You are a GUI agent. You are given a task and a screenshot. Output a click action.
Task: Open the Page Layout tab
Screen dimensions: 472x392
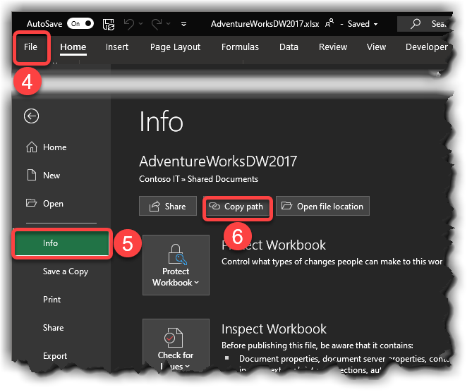tap(175, 47)
